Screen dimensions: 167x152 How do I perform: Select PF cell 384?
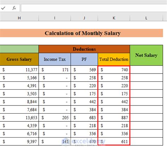point(84,109)
